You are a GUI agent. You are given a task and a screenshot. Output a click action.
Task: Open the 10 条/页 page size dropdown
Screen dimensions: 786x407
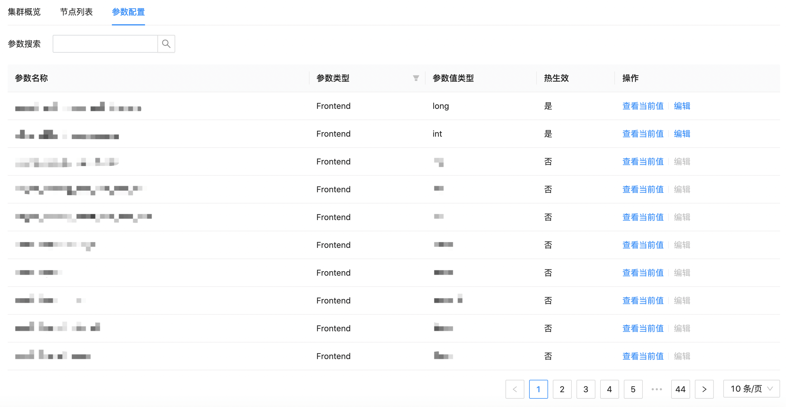(751, 388)
